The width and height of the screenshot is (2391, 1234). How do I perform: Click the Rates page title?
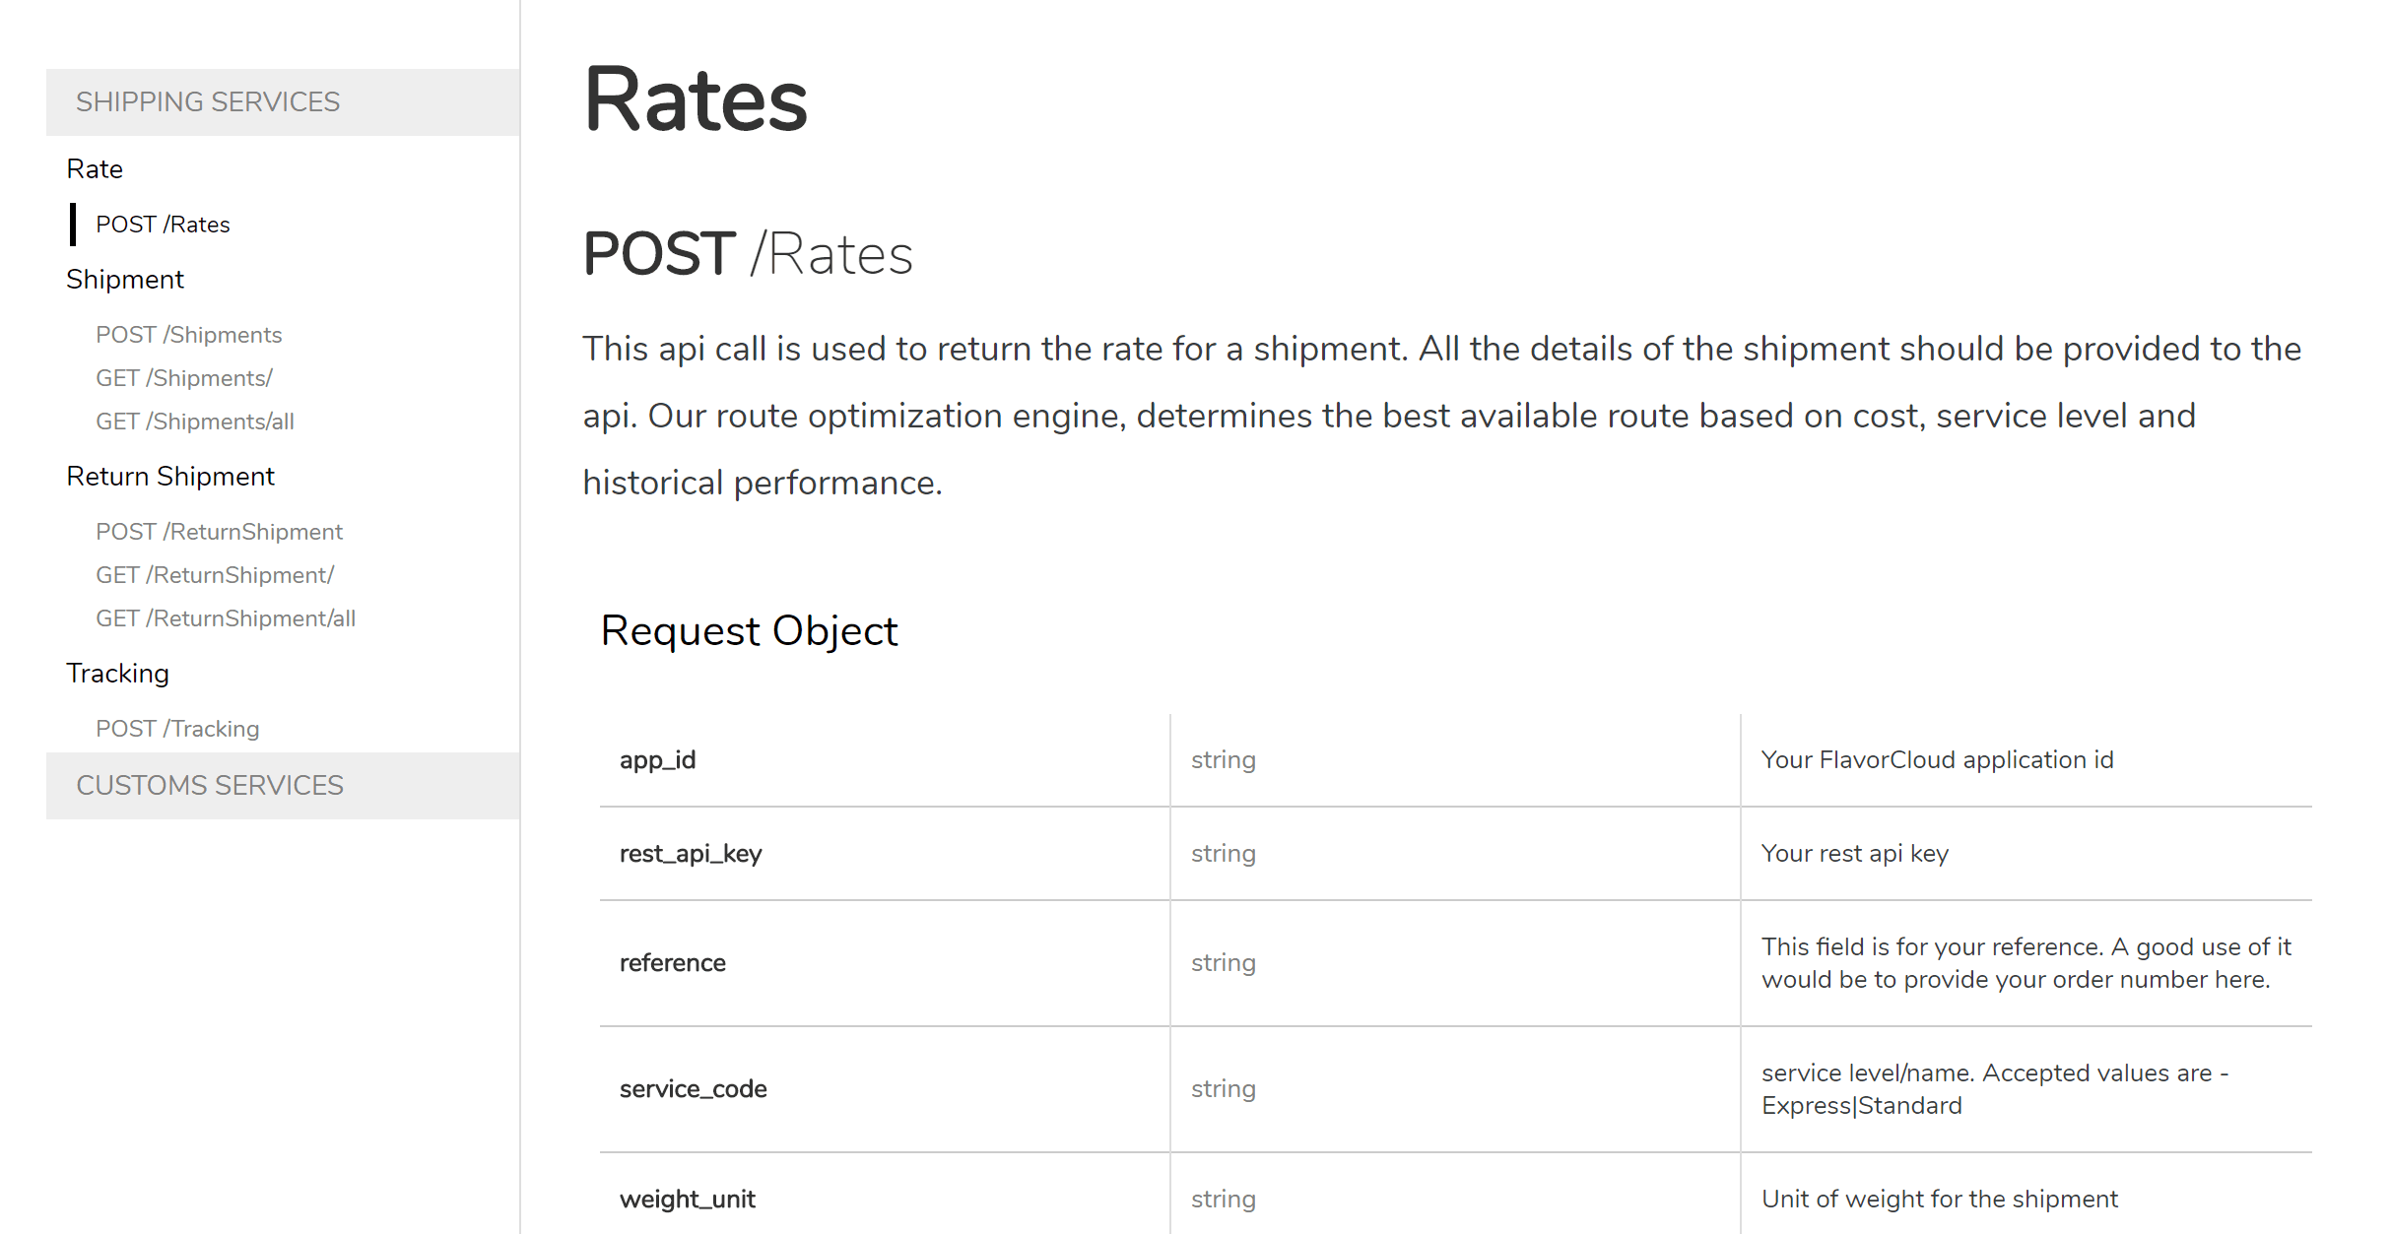(x=696, y=100)
